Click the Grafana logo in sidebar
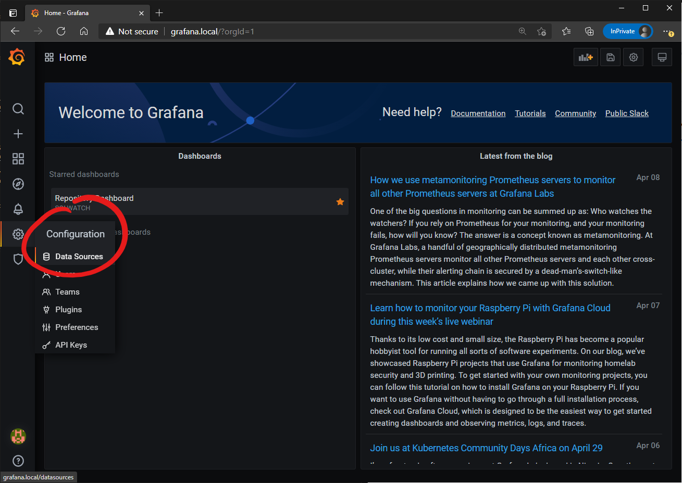This screenshot has height=483, width=682. tap(17, 57)
